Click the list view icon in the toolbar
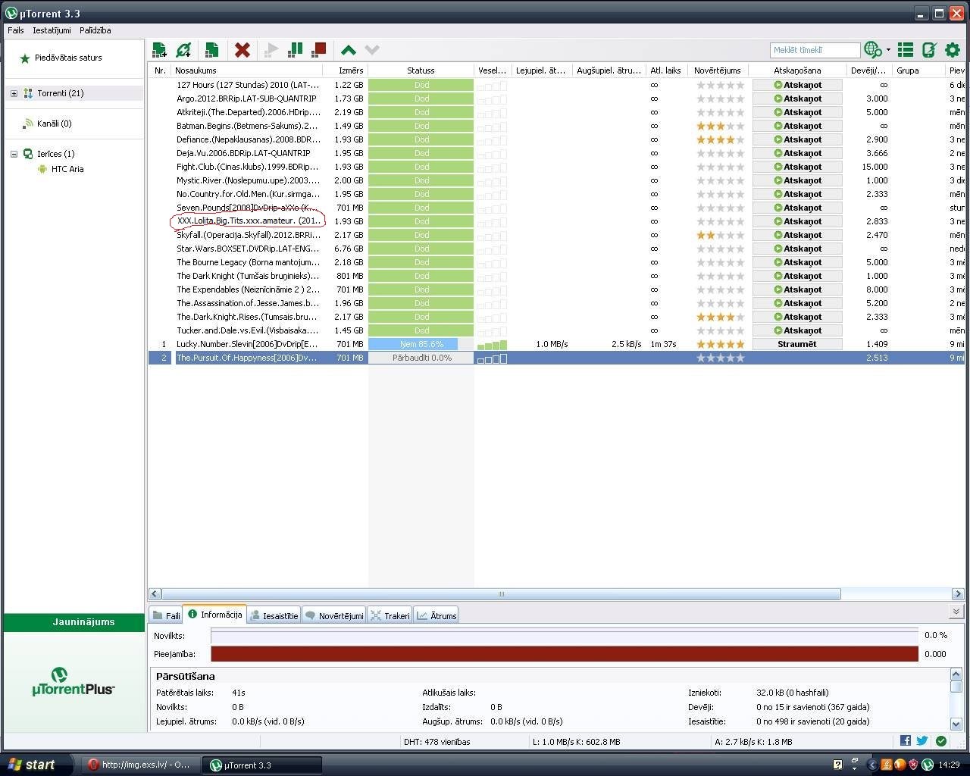 tap(905, 50)
